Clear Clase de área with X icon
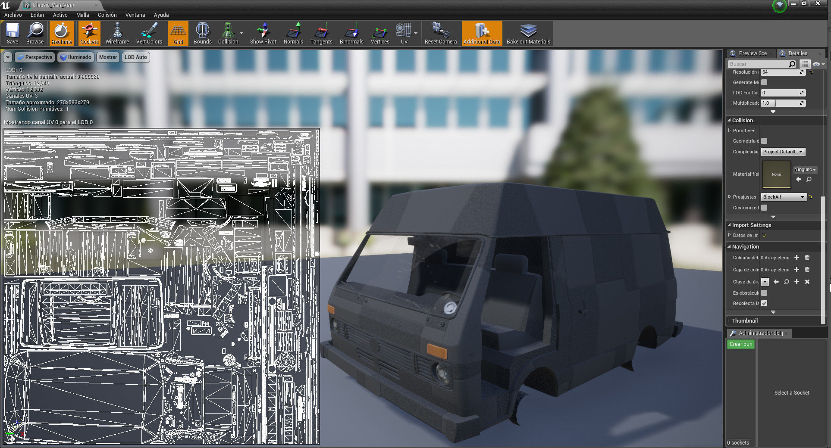The height and width of the screenshot is (448, 831). pyautogui.click(x=807, y=282)
